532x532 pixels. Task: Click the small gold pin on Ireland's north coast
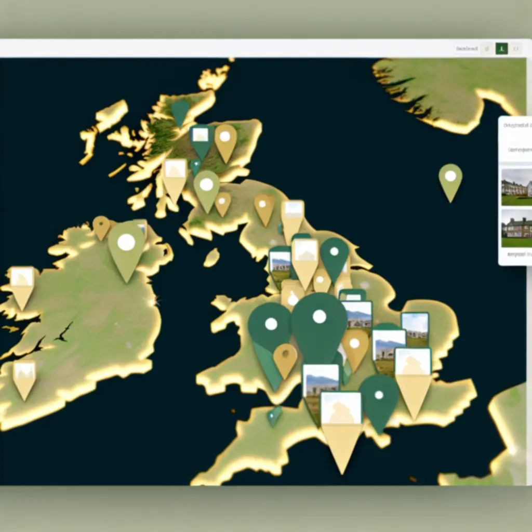101,228
